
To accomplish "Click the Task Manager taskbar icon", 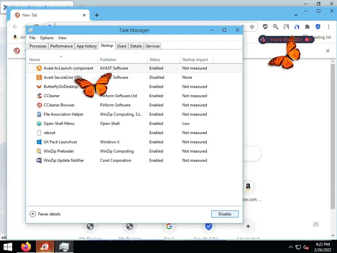I will tap(64, 247).
